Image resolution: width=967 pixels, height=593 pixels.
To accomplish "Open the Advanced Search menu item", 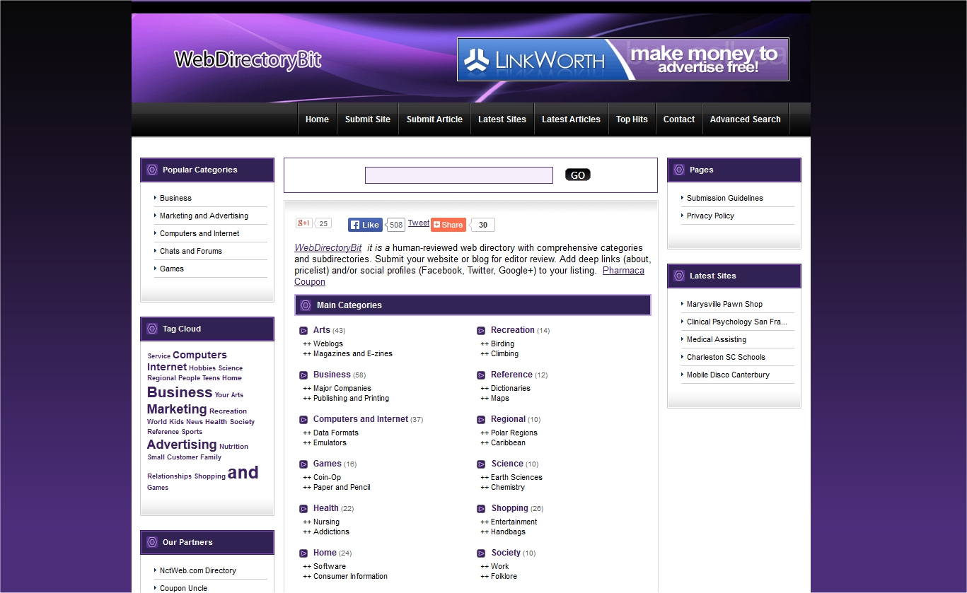I will click(745, 119).
